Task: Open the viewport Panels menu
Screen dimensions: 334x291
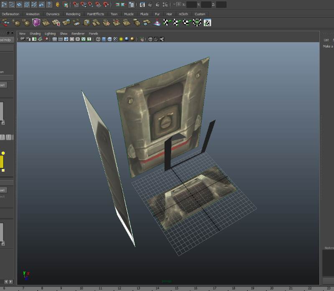Action: (93, 34)
